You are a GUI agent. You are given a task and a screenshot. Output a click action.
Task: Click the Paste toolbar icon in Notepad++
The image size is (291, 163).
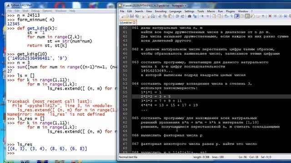coord(170,16)
